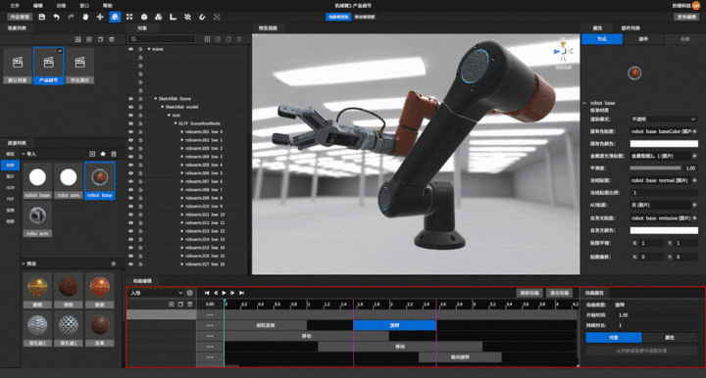Toggle visibility of the scene root node
The height and width of the screenshot is (378, 706).
click(x=131, y=49)
